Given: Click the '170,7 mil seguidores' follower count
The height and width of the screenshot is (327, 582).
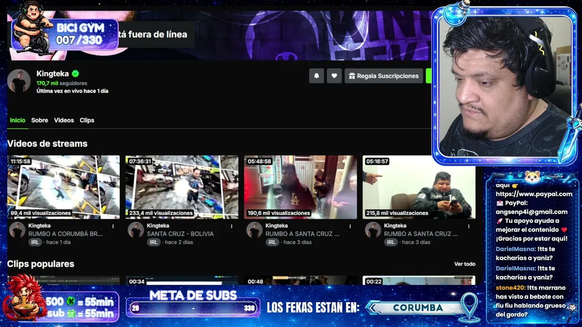Looking at the screenshot, I should (62, 84).
